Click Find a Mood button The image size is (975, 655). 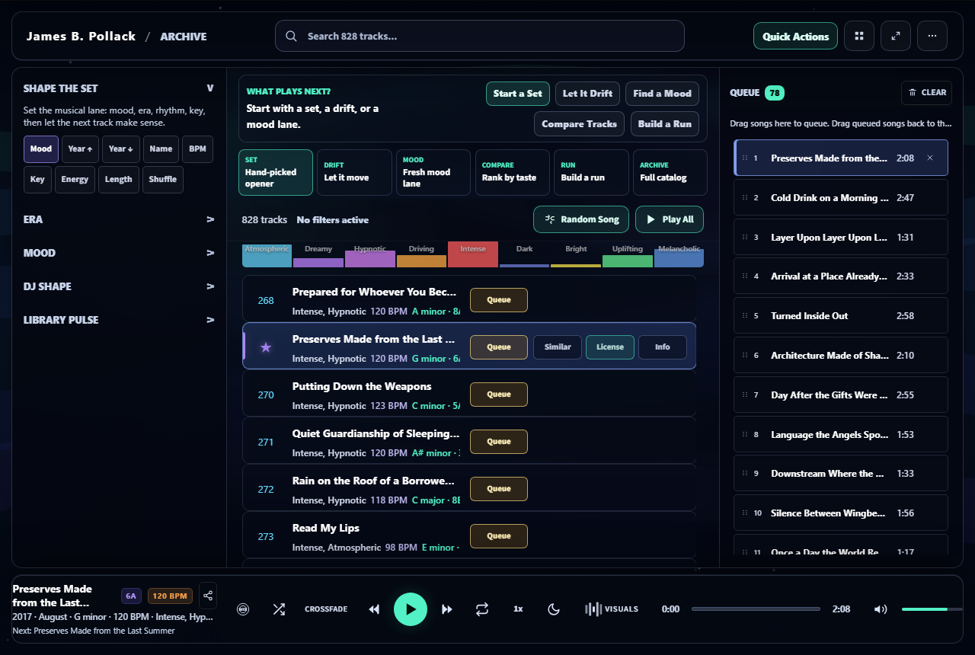coord(662,94)
